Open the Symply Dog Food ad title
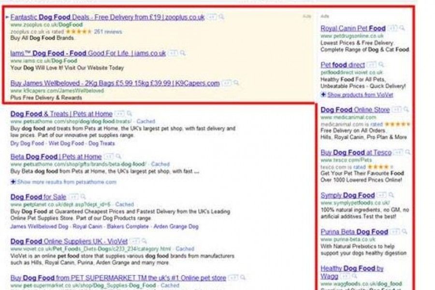The width and height of the screenshot is (435, 290). click(x=348, y=195)
